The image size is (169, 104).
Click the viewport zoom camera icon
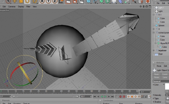point(144,6)
